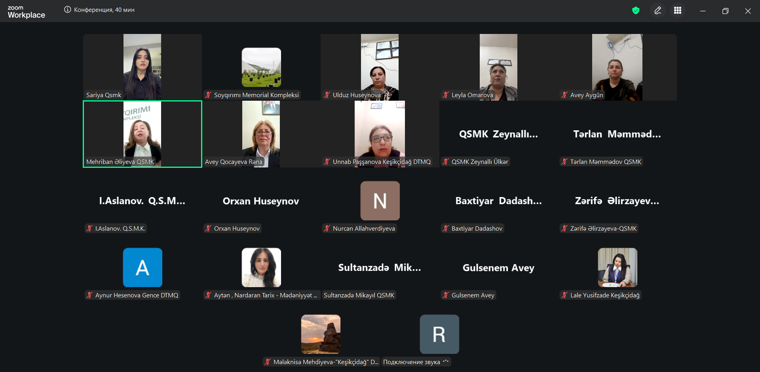The image size is (760, 372).
Task: Click the muted mic icon for Leyla Omarova
Action: pos(446,95)
